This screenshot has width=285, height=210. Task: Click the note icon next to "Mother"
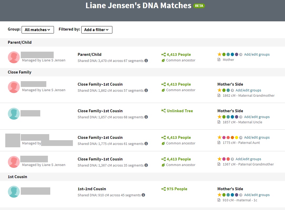tap(219, 60)
